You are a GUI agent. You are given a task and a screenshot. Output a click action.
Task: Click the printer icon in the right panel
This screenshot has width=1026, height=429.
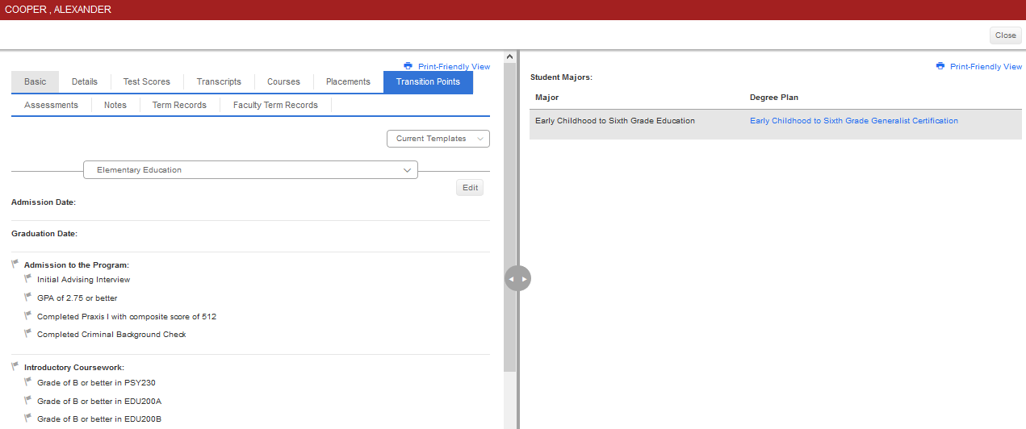[x=940, y=66]
